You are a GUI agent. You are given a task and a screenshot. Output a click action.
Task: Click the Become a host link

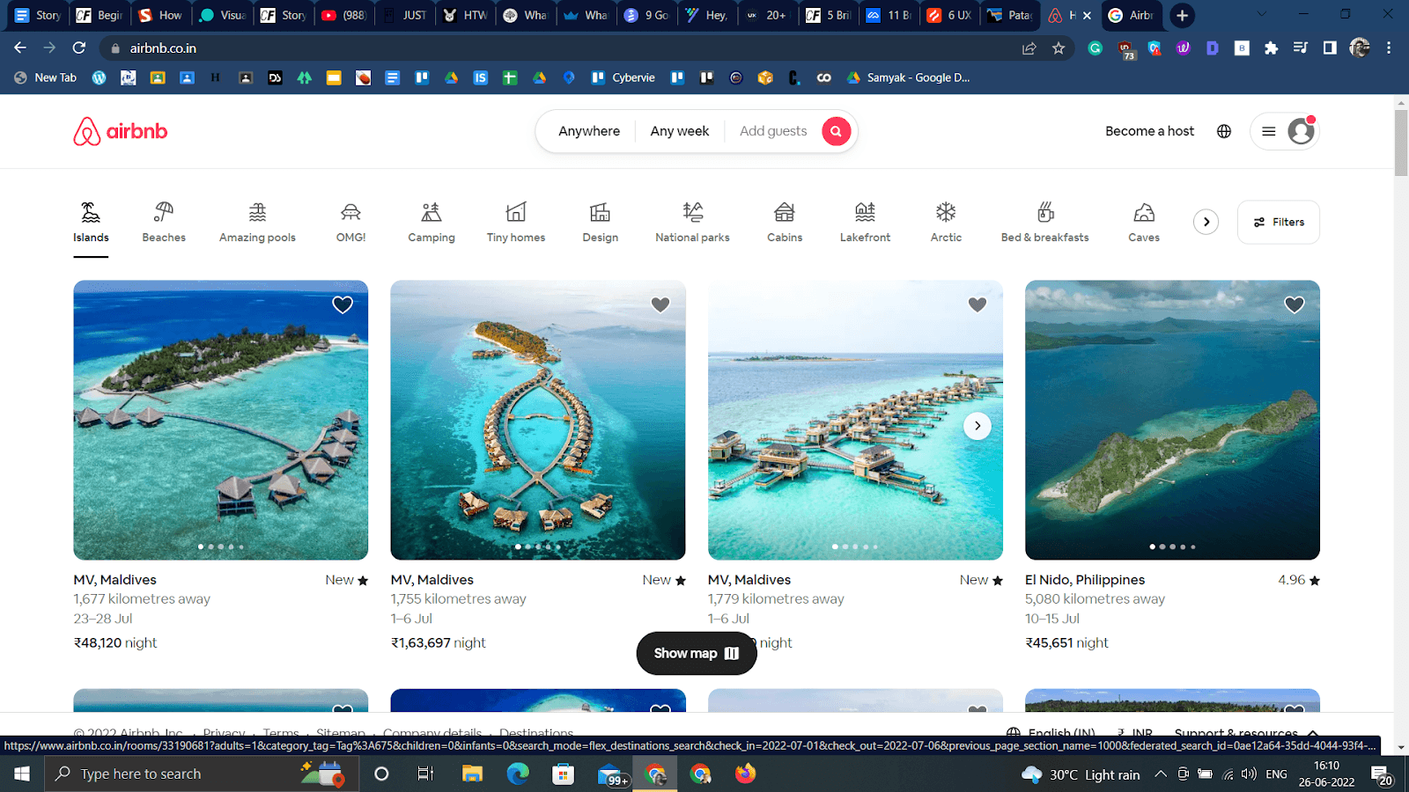[x=1149, y=130]
